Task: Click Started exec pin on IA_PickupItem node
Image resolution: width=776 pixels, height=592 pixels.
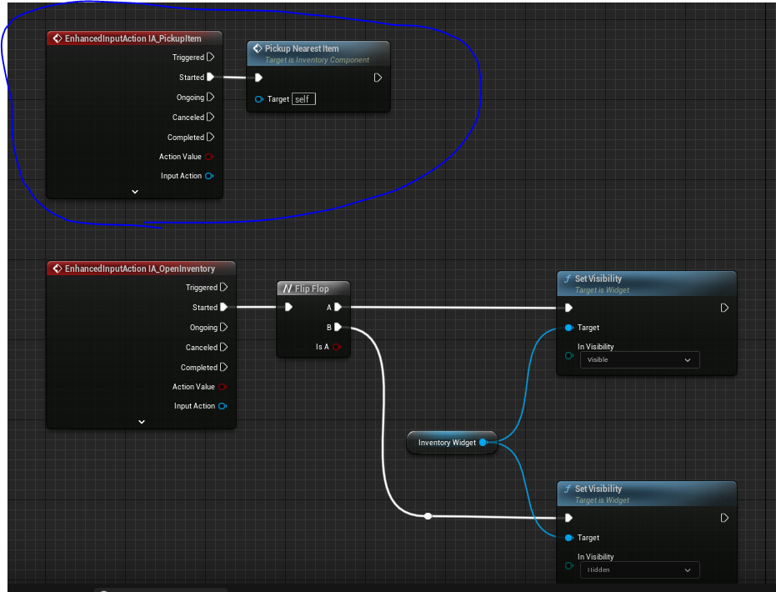Action: (210, 77)
